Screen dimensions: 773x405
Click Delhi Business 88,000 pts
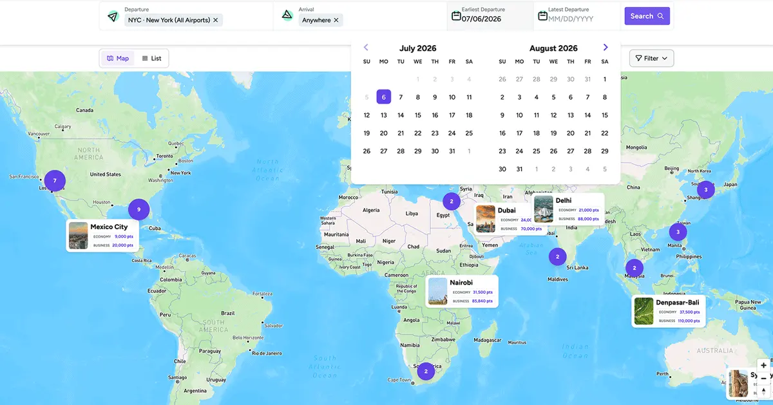click(x=579, y=219)
